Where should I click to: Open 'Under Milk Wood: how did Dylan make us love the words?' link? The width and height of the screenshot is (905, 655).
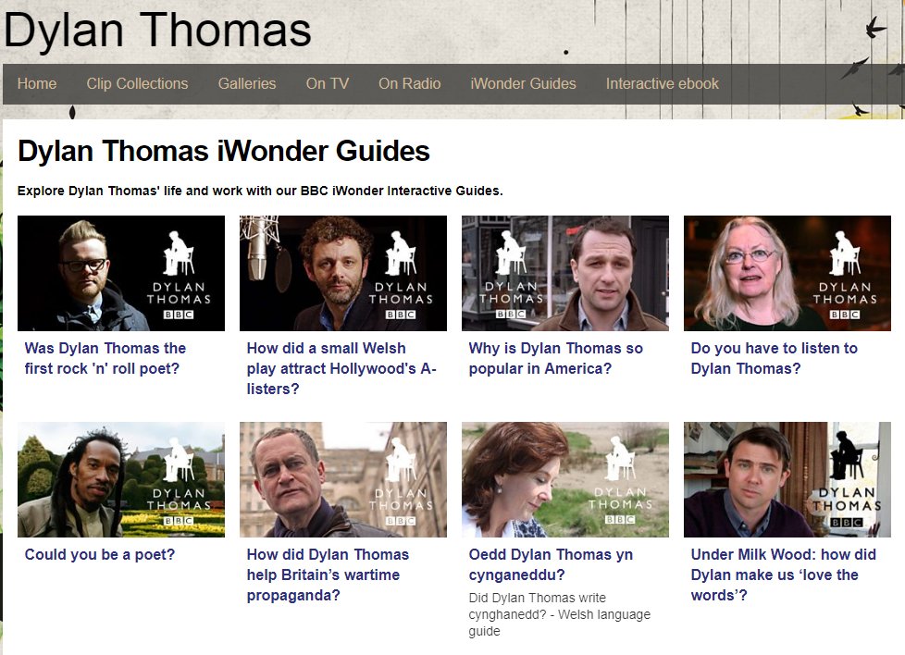(783, 575)
